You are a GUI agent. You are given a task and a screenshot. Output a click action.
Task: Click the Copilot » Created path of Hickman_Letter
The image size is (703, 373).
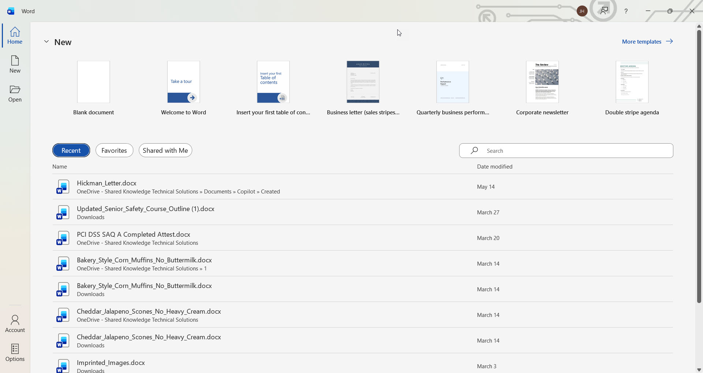[258, 192]
